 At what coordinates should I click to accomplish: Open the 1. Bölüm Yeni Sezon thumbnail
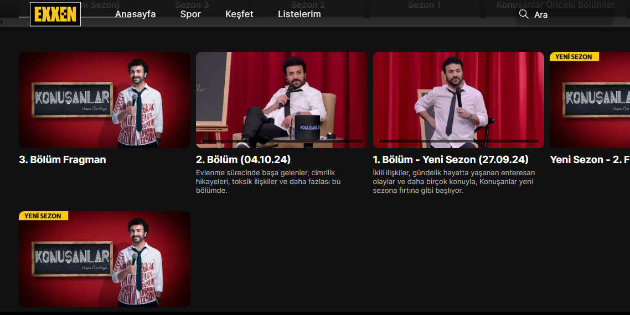[x=458, y=100]
